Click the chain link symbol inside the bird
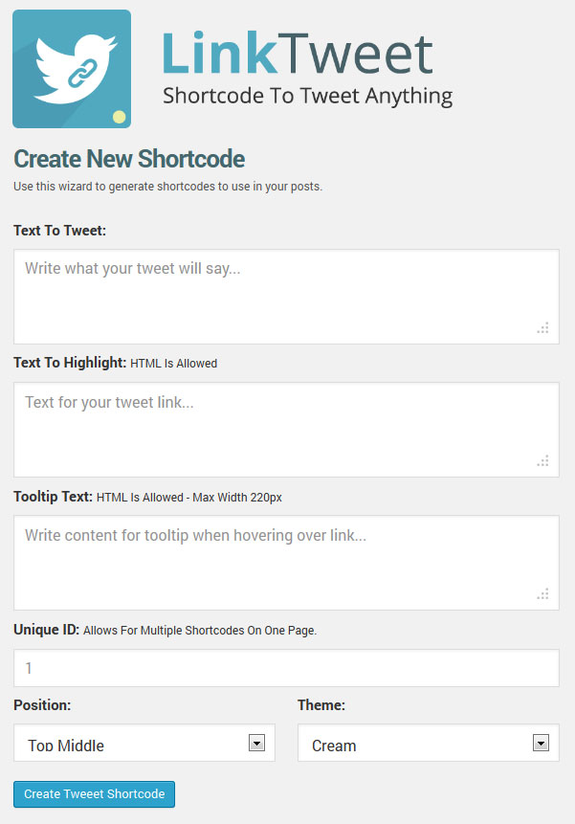The width and height of the screenshot is (575, 824). (x=83, y=74)
